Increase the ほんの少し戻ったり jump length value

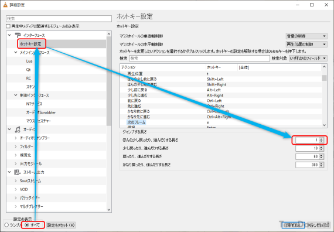pos(322,139)
